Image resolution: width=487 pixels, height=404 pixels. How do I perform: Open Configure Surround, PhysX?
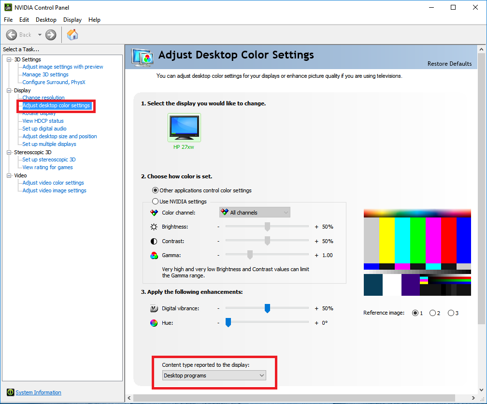pyautogui.click(x=54, y=82)
